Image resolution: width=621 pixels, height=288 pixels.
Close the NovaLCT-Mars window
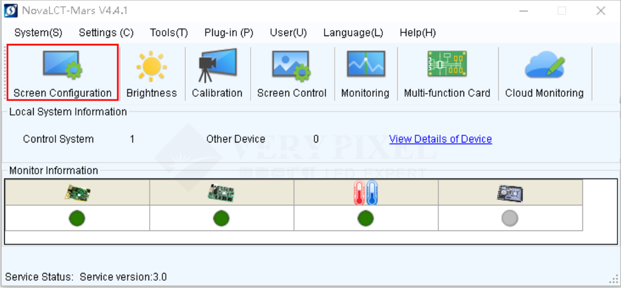point(601,11)
